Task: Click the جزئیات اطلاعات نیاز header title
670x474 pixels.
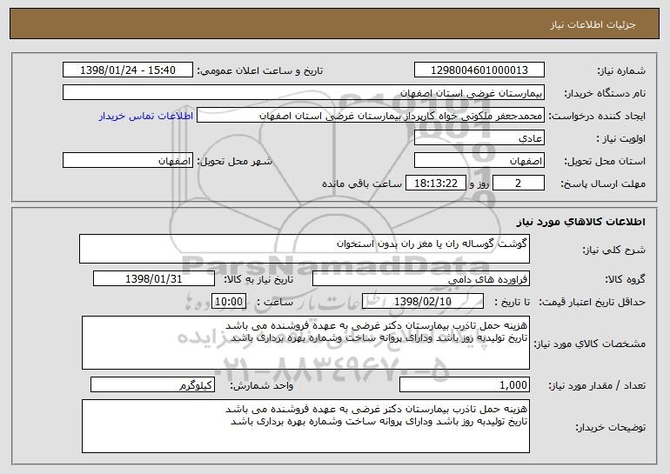Action: (x=593, y=24)
